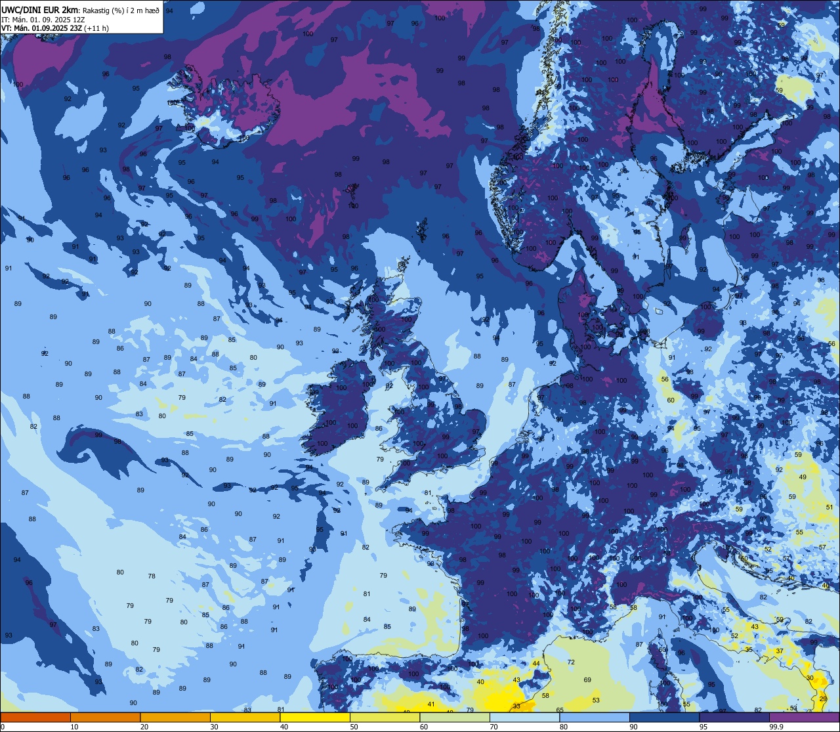This screenshot has height=732, width=840.
Task: Select the dark navy 95–99.9 legend swatch
Action: tap(734, 718)
